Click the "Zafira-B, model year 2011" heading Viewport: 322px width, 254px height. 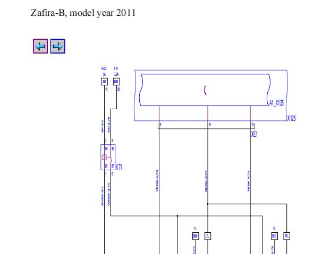point(83,13)
